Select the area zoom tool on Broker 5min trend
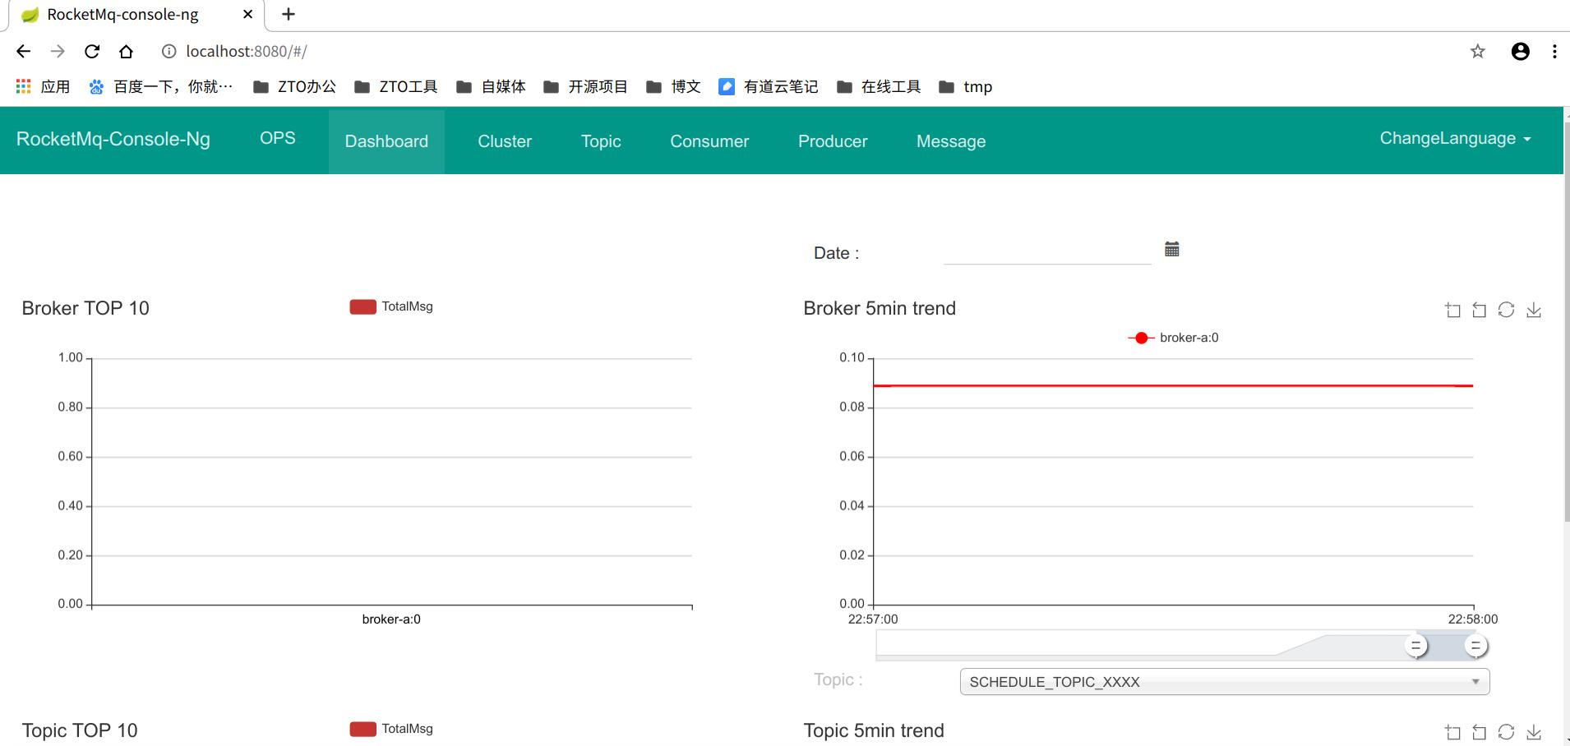The image size is (1570, 746). [1452, 309]
